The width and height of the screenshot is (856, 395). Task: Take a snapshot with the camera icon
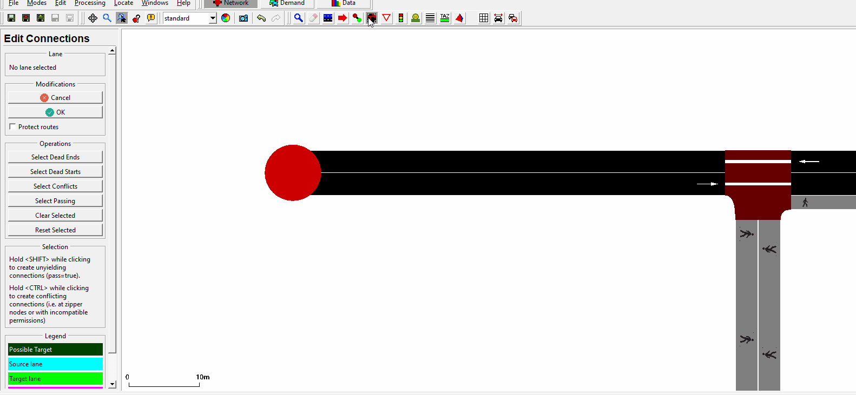[243, 18]
